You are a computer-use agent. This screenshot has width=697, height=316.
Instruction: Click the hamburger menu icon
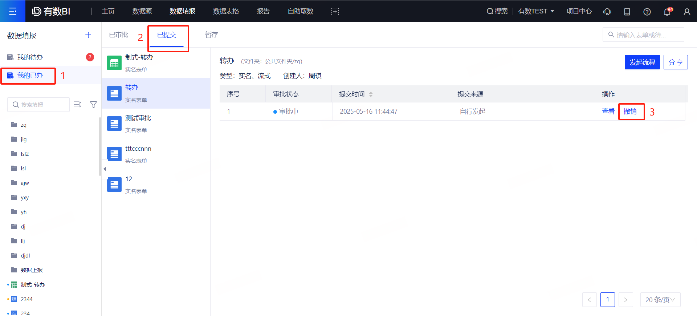(13, 11)
